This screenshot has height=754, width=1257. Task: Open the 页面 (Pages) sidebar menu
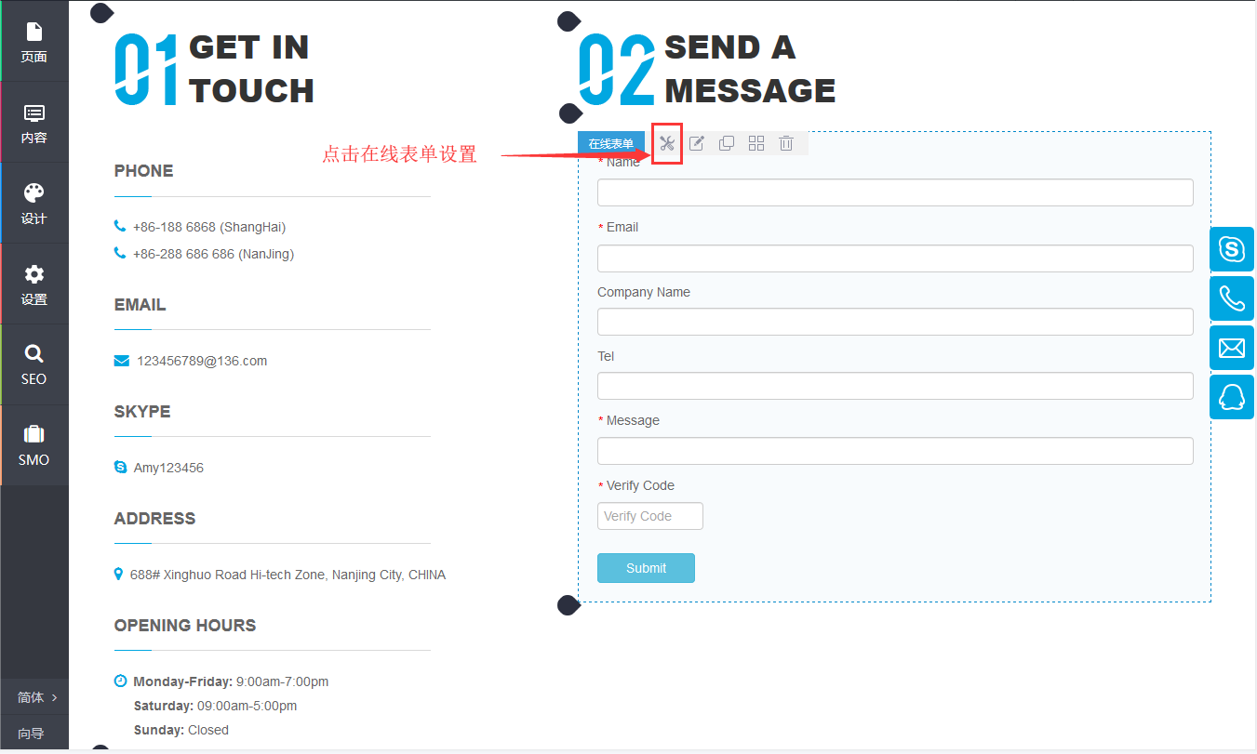click(x=34, y=42)
